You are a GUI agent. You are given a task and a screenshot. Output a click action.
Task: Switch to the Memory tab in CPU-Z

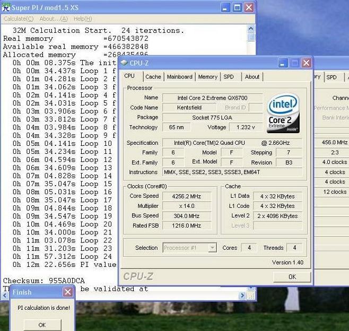tap(208, 77)
